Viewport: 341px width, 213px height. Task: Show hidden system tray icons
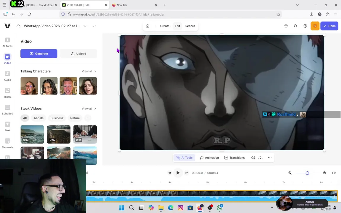point(272,208)
